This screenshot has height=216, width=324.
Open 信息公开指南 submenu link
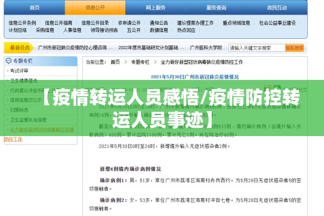coord(58,23)
